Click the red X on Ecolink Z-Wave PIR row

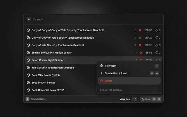coord(141,53)
